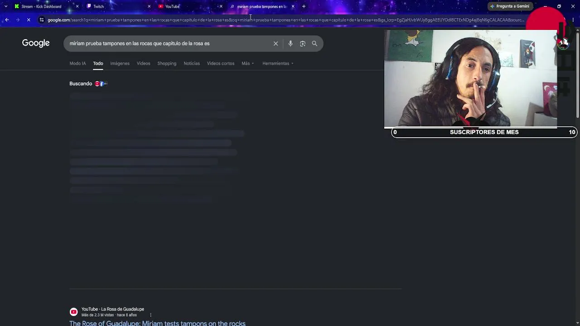Open the Chrome three-dot menu
The image size is (580, 326).
573,20
